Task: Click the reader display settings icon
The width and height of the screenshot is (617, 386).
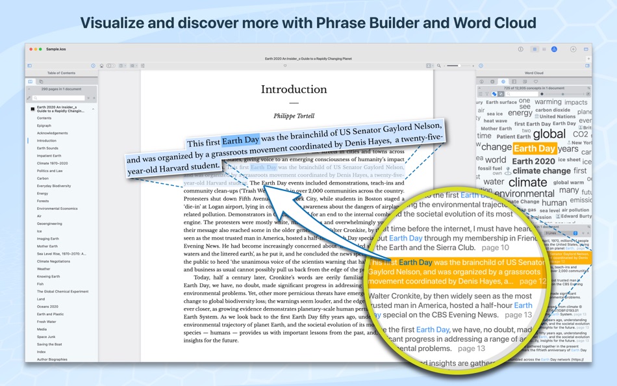Action: pyautogui.click(x=142, y=66)
